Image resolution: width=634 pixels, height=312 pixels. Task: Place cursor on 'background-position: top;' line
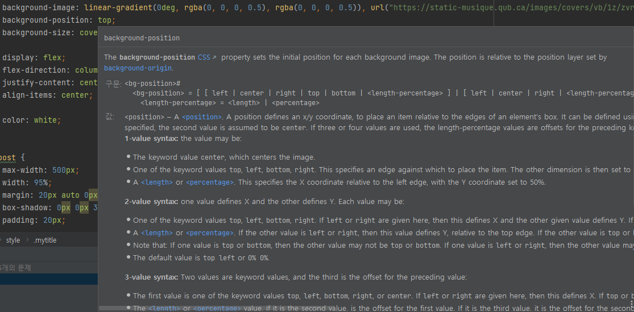coord(59,20)
